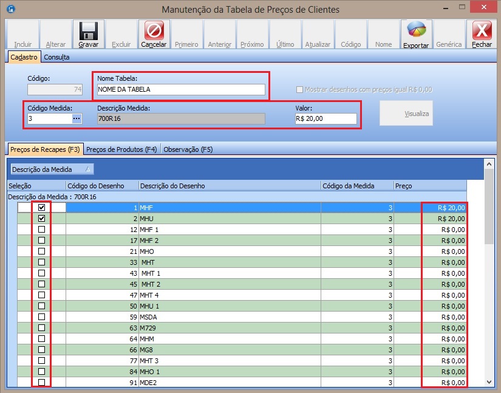Viewport: 501px width, 393px height.
Task: Tick the checkbox for MHF 1 row
Action: tap(41, 230)
